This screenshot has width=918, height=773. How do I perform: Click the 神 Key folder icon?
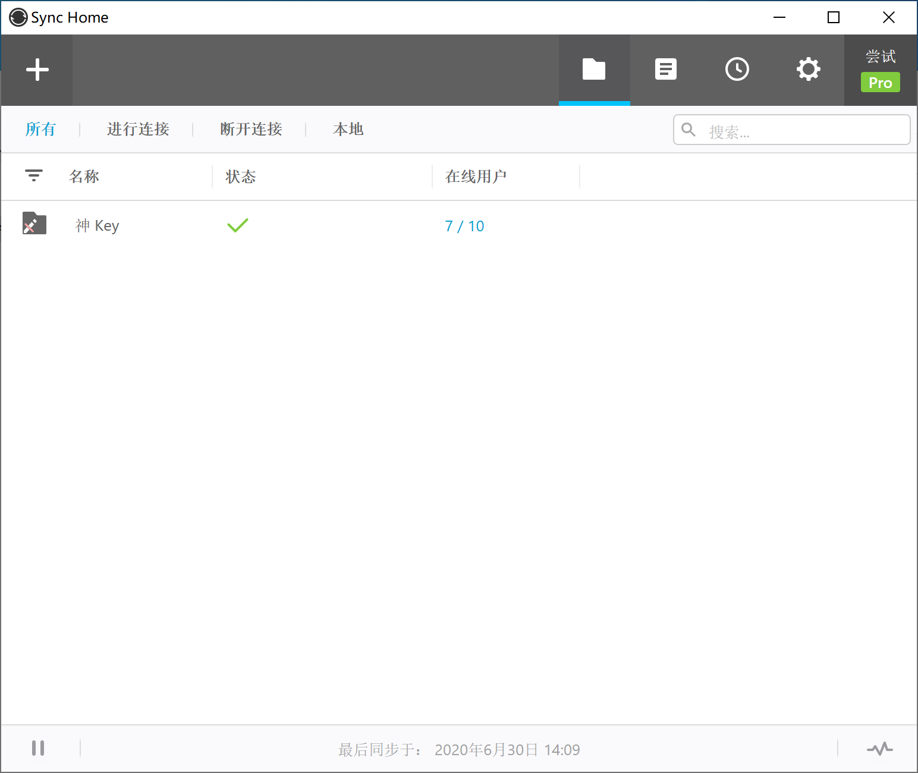(34, 224)
